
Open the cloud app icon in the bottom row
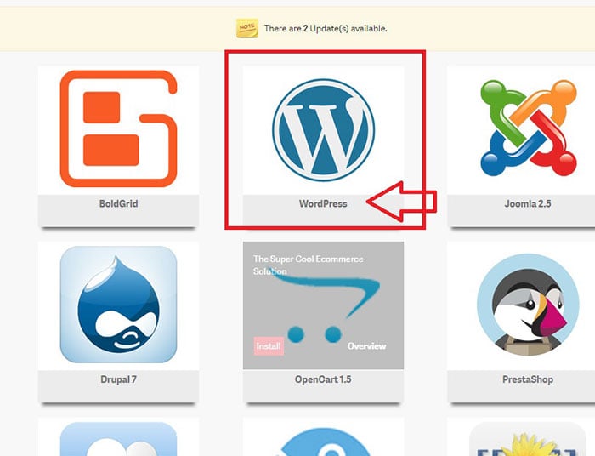118,439
